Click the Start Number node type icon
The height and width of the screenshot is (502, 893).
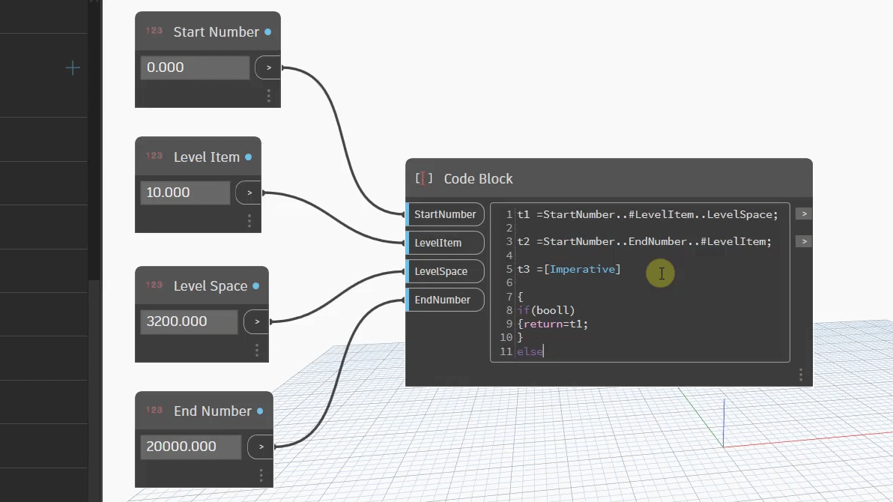pos(154,31)
